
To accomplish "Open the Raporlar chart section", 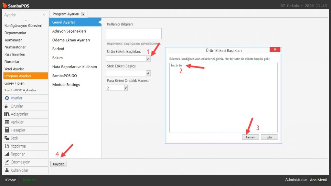I will click(x=17, y=154).
